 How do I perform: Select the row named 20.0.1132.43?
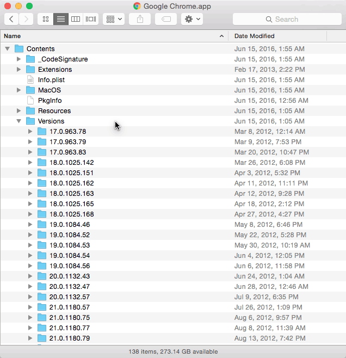tap(173, 276)
